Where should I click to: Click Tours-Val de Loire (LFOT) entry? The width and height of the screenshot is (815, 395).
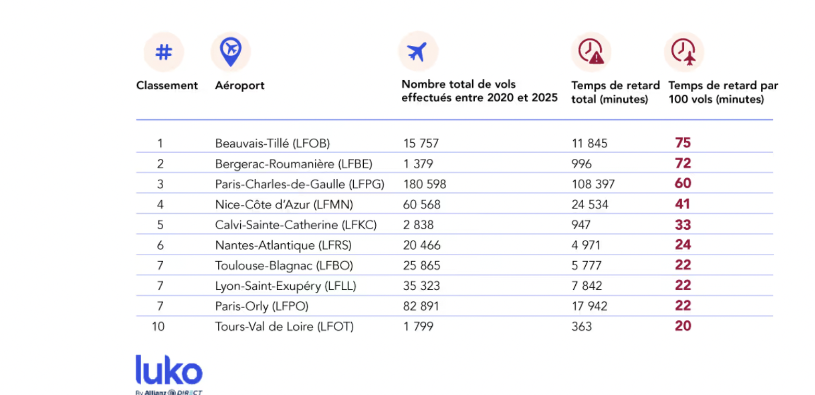(x=284, y=327)
